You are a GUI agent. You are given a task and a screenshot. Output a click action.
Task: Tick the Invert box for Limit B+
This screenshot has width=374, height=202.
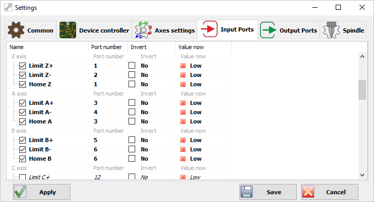(x=132, y=139)
